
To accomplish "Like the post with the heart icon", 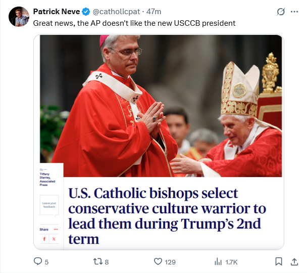I will (x=158, y=261).
